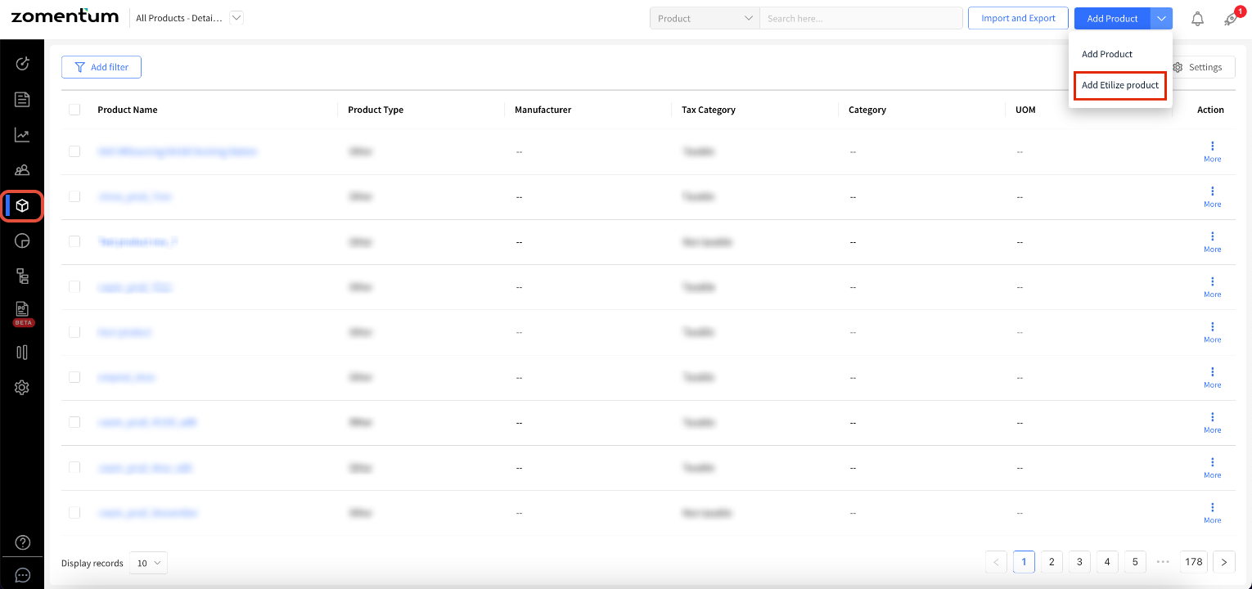Expand the Add Product dropdown arrow
The height and width of the screenshot is (589, 1252).
[x=1161, y=18]
